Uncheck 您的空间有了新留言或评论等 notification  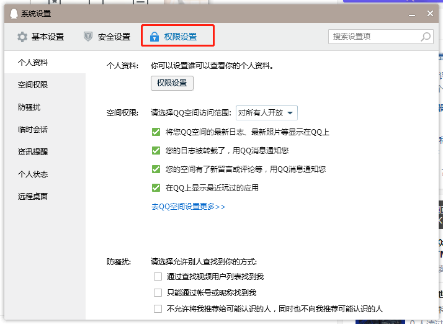tap(156, 169)
